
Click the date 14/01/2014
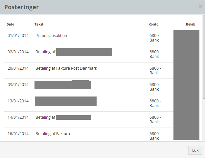18,117
